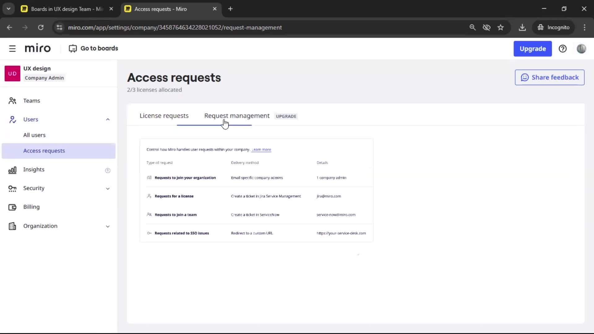Click the UPGRADE badge beside Request management

(x=286, y=116)
